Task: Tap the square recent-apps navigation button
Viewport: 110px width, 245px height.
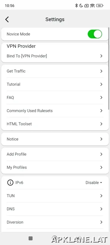Action: (x=31, y=238)
